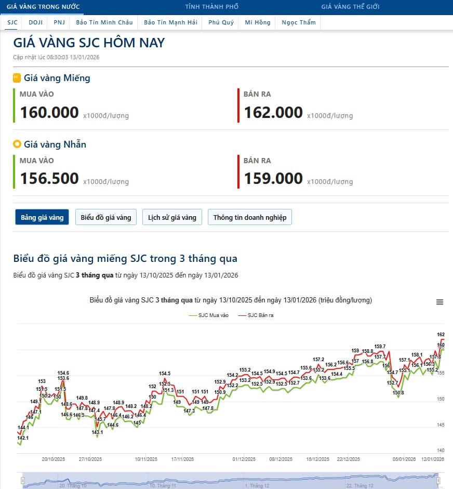Open the Bảo Tín Minh Châu tab
The height and width of the screenshot is (489, 453).
104,22
